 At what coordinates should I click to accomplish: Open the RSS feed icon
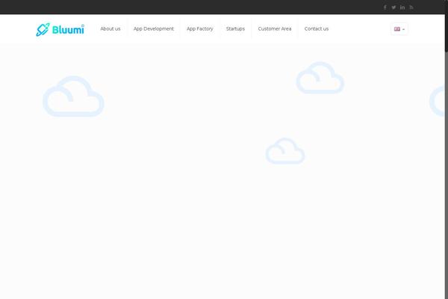click(x=411, y=7)
